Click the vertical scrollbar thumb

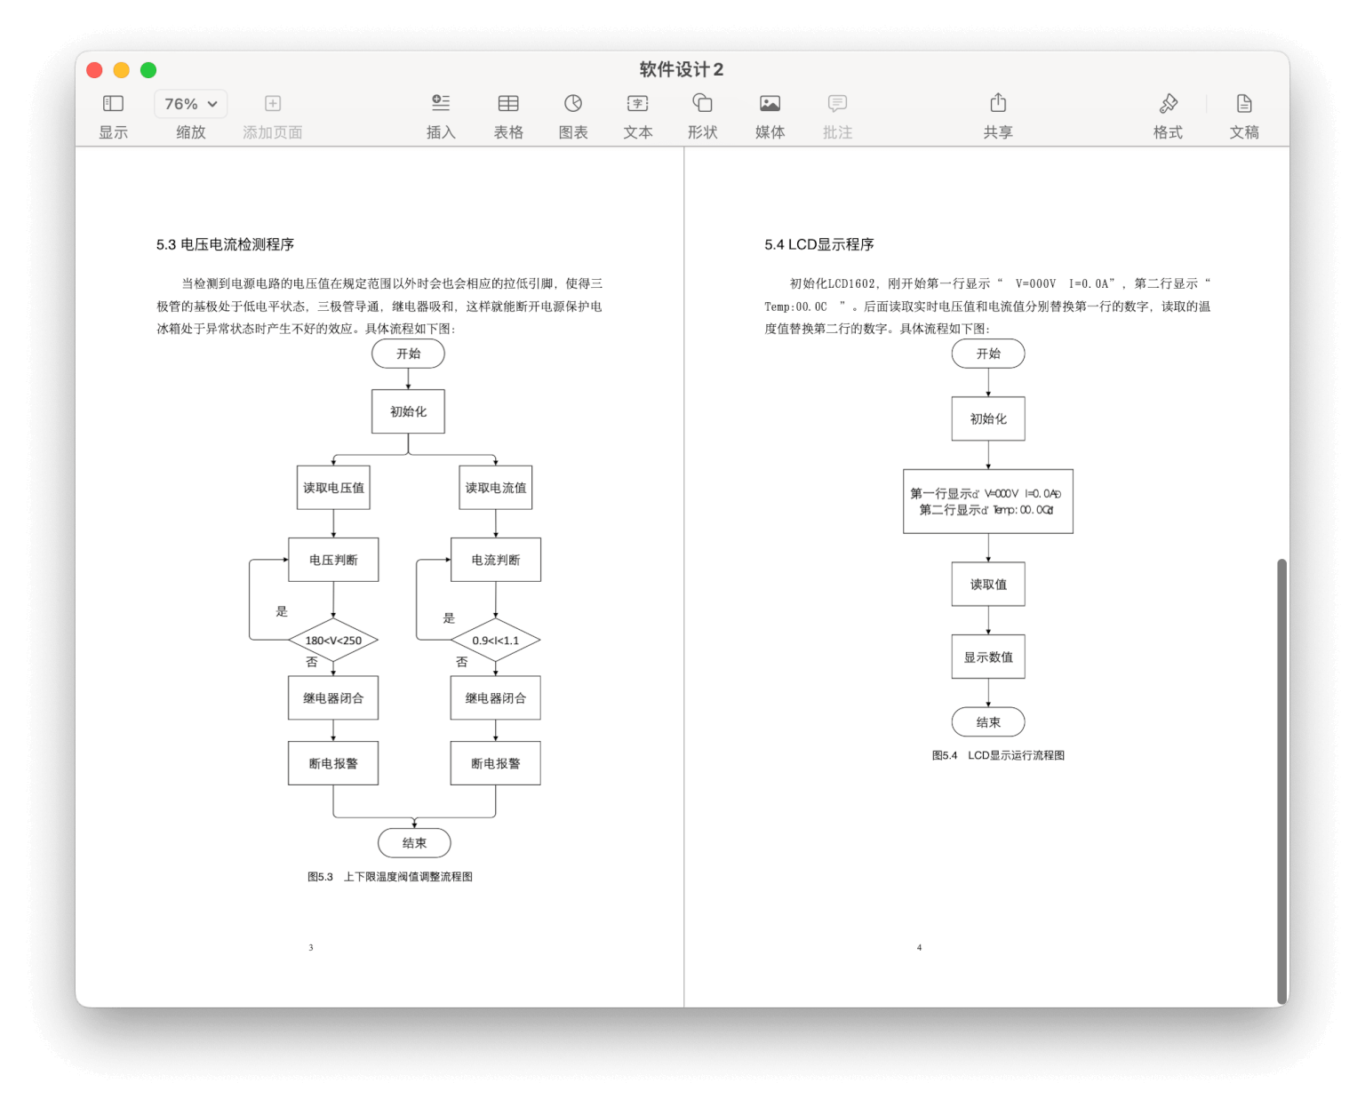coord(1281,782)
